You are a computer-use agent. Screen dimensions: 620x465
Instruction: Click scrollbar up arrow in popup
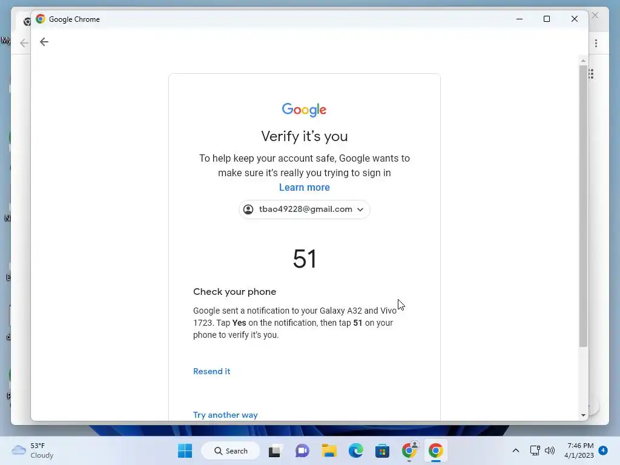click(583, 61)
